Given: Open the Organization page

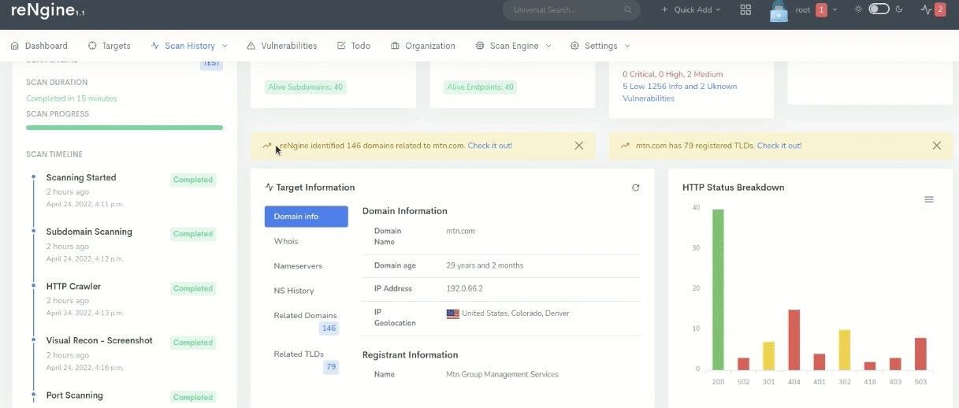Looking at the screenshot, I should coord(423,46).
